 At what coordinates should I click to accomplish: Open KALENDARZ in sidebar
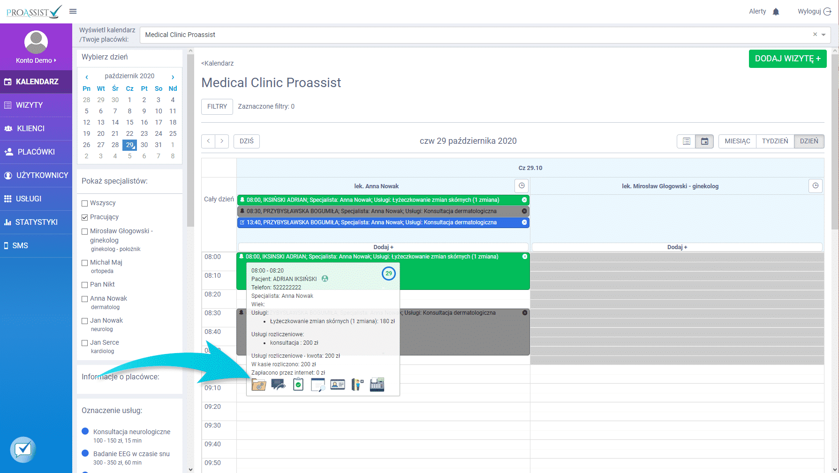[x=36, y=81]
